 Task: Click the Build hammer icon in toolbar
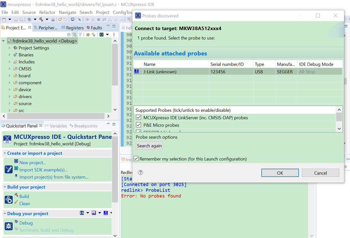41,19
